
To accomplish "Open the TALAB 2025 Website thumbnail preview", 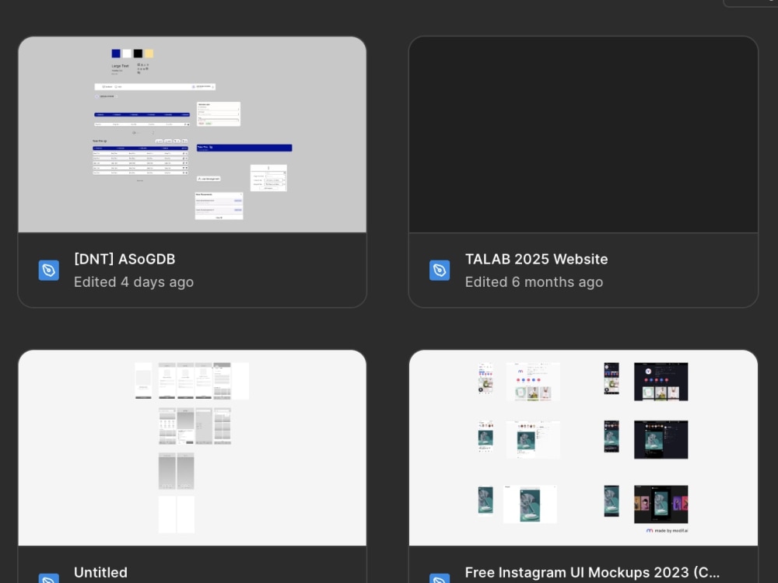I will pos(583,134).
